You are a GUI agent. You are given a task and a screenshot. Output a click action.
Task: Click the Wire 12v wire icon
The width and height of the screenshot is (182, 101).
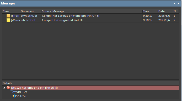(13, 92)
